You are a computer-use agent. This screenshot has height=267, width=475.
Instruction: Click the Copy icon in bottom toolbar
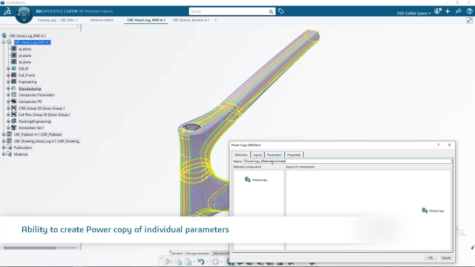tap(179, 262)
